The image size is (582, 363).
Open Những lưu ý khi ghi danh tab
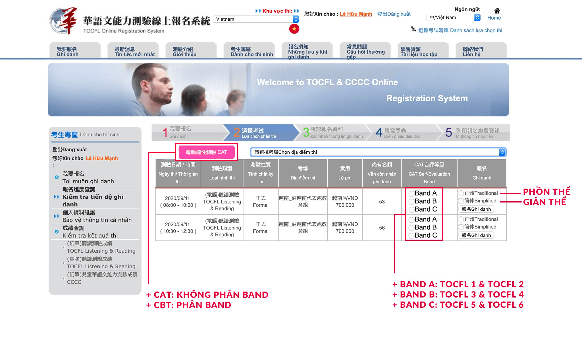point(307,51)
